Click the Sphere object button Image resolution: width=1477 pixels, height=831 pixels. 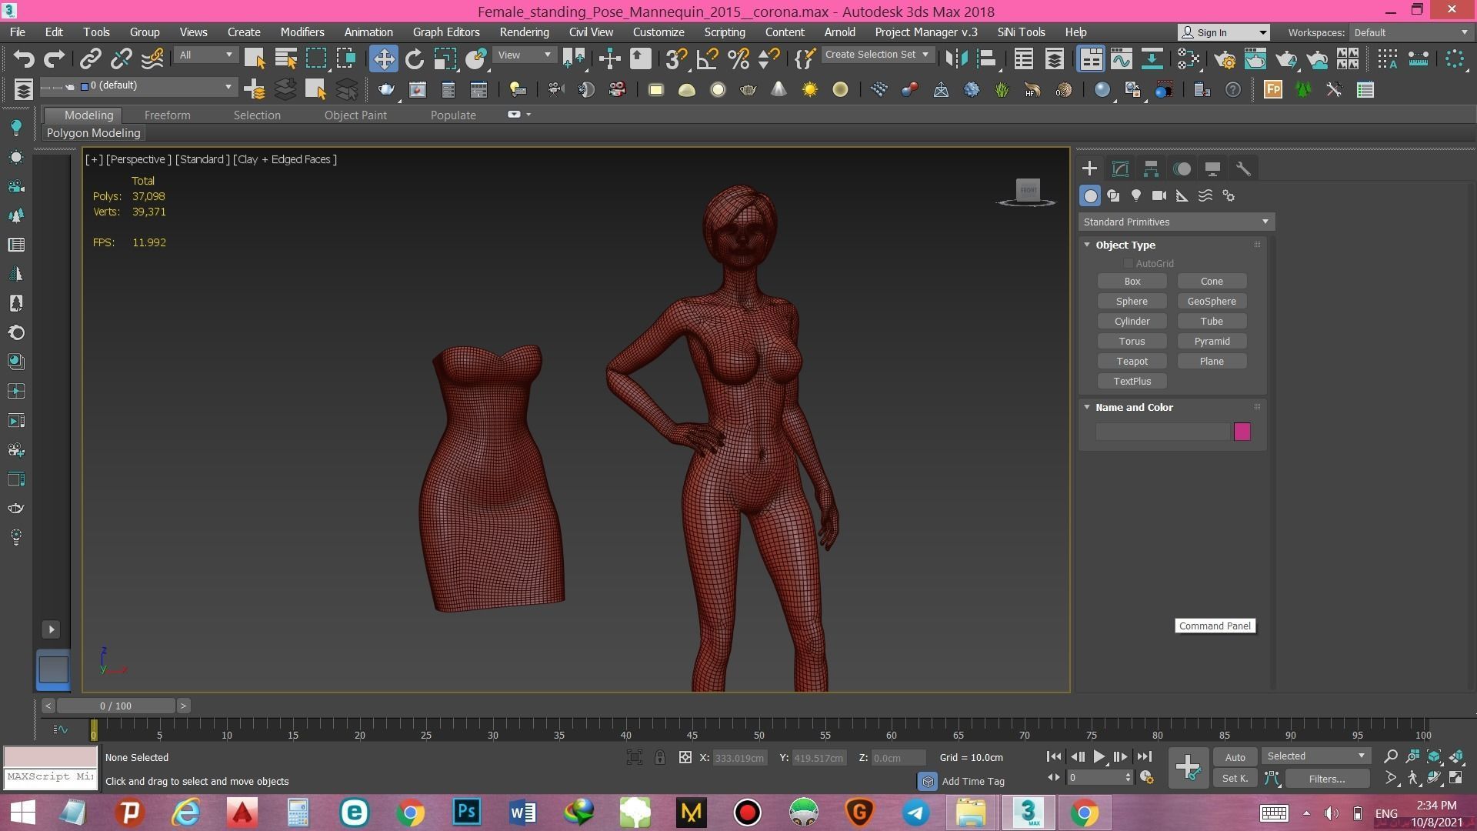click(1132, 302)
